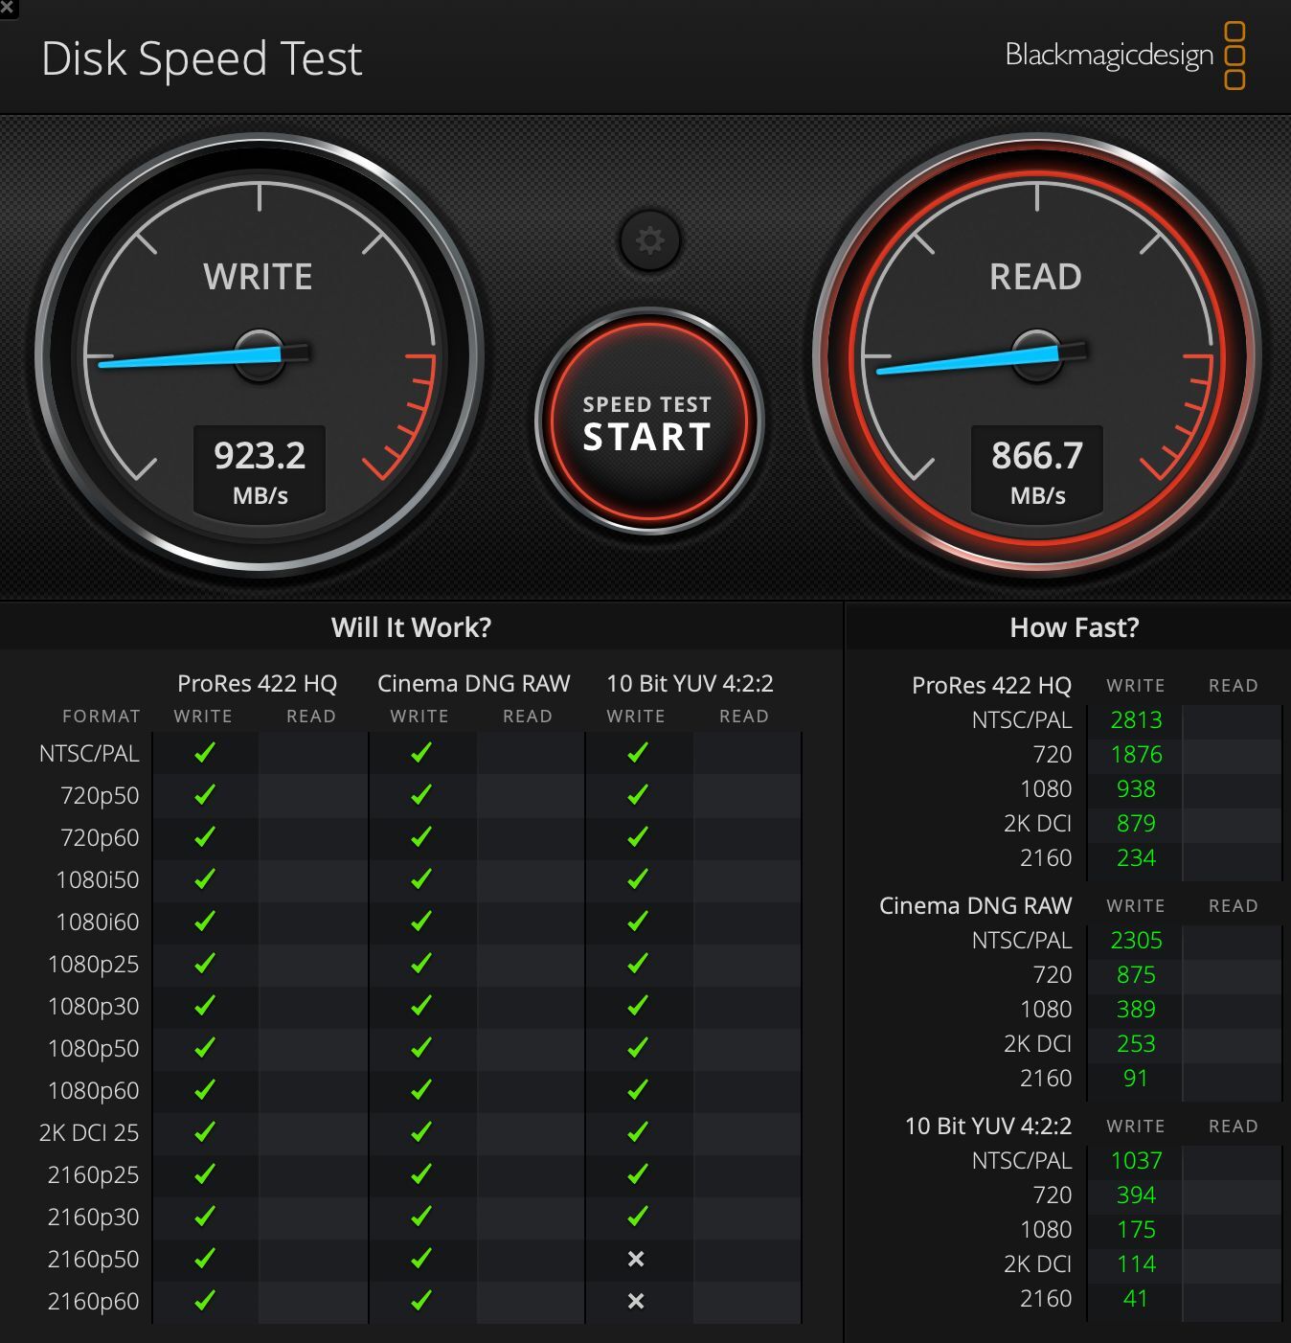
Task: Select the How Fast panel header
Action: click(x=1073, y=627)
